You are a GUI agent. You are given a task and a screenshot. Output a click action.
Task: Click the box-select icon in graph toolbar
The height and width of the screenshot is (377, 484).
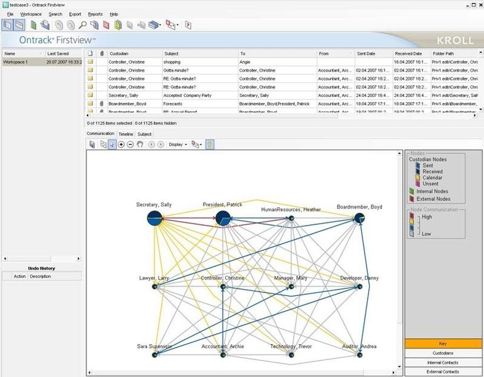click(104, 145)
